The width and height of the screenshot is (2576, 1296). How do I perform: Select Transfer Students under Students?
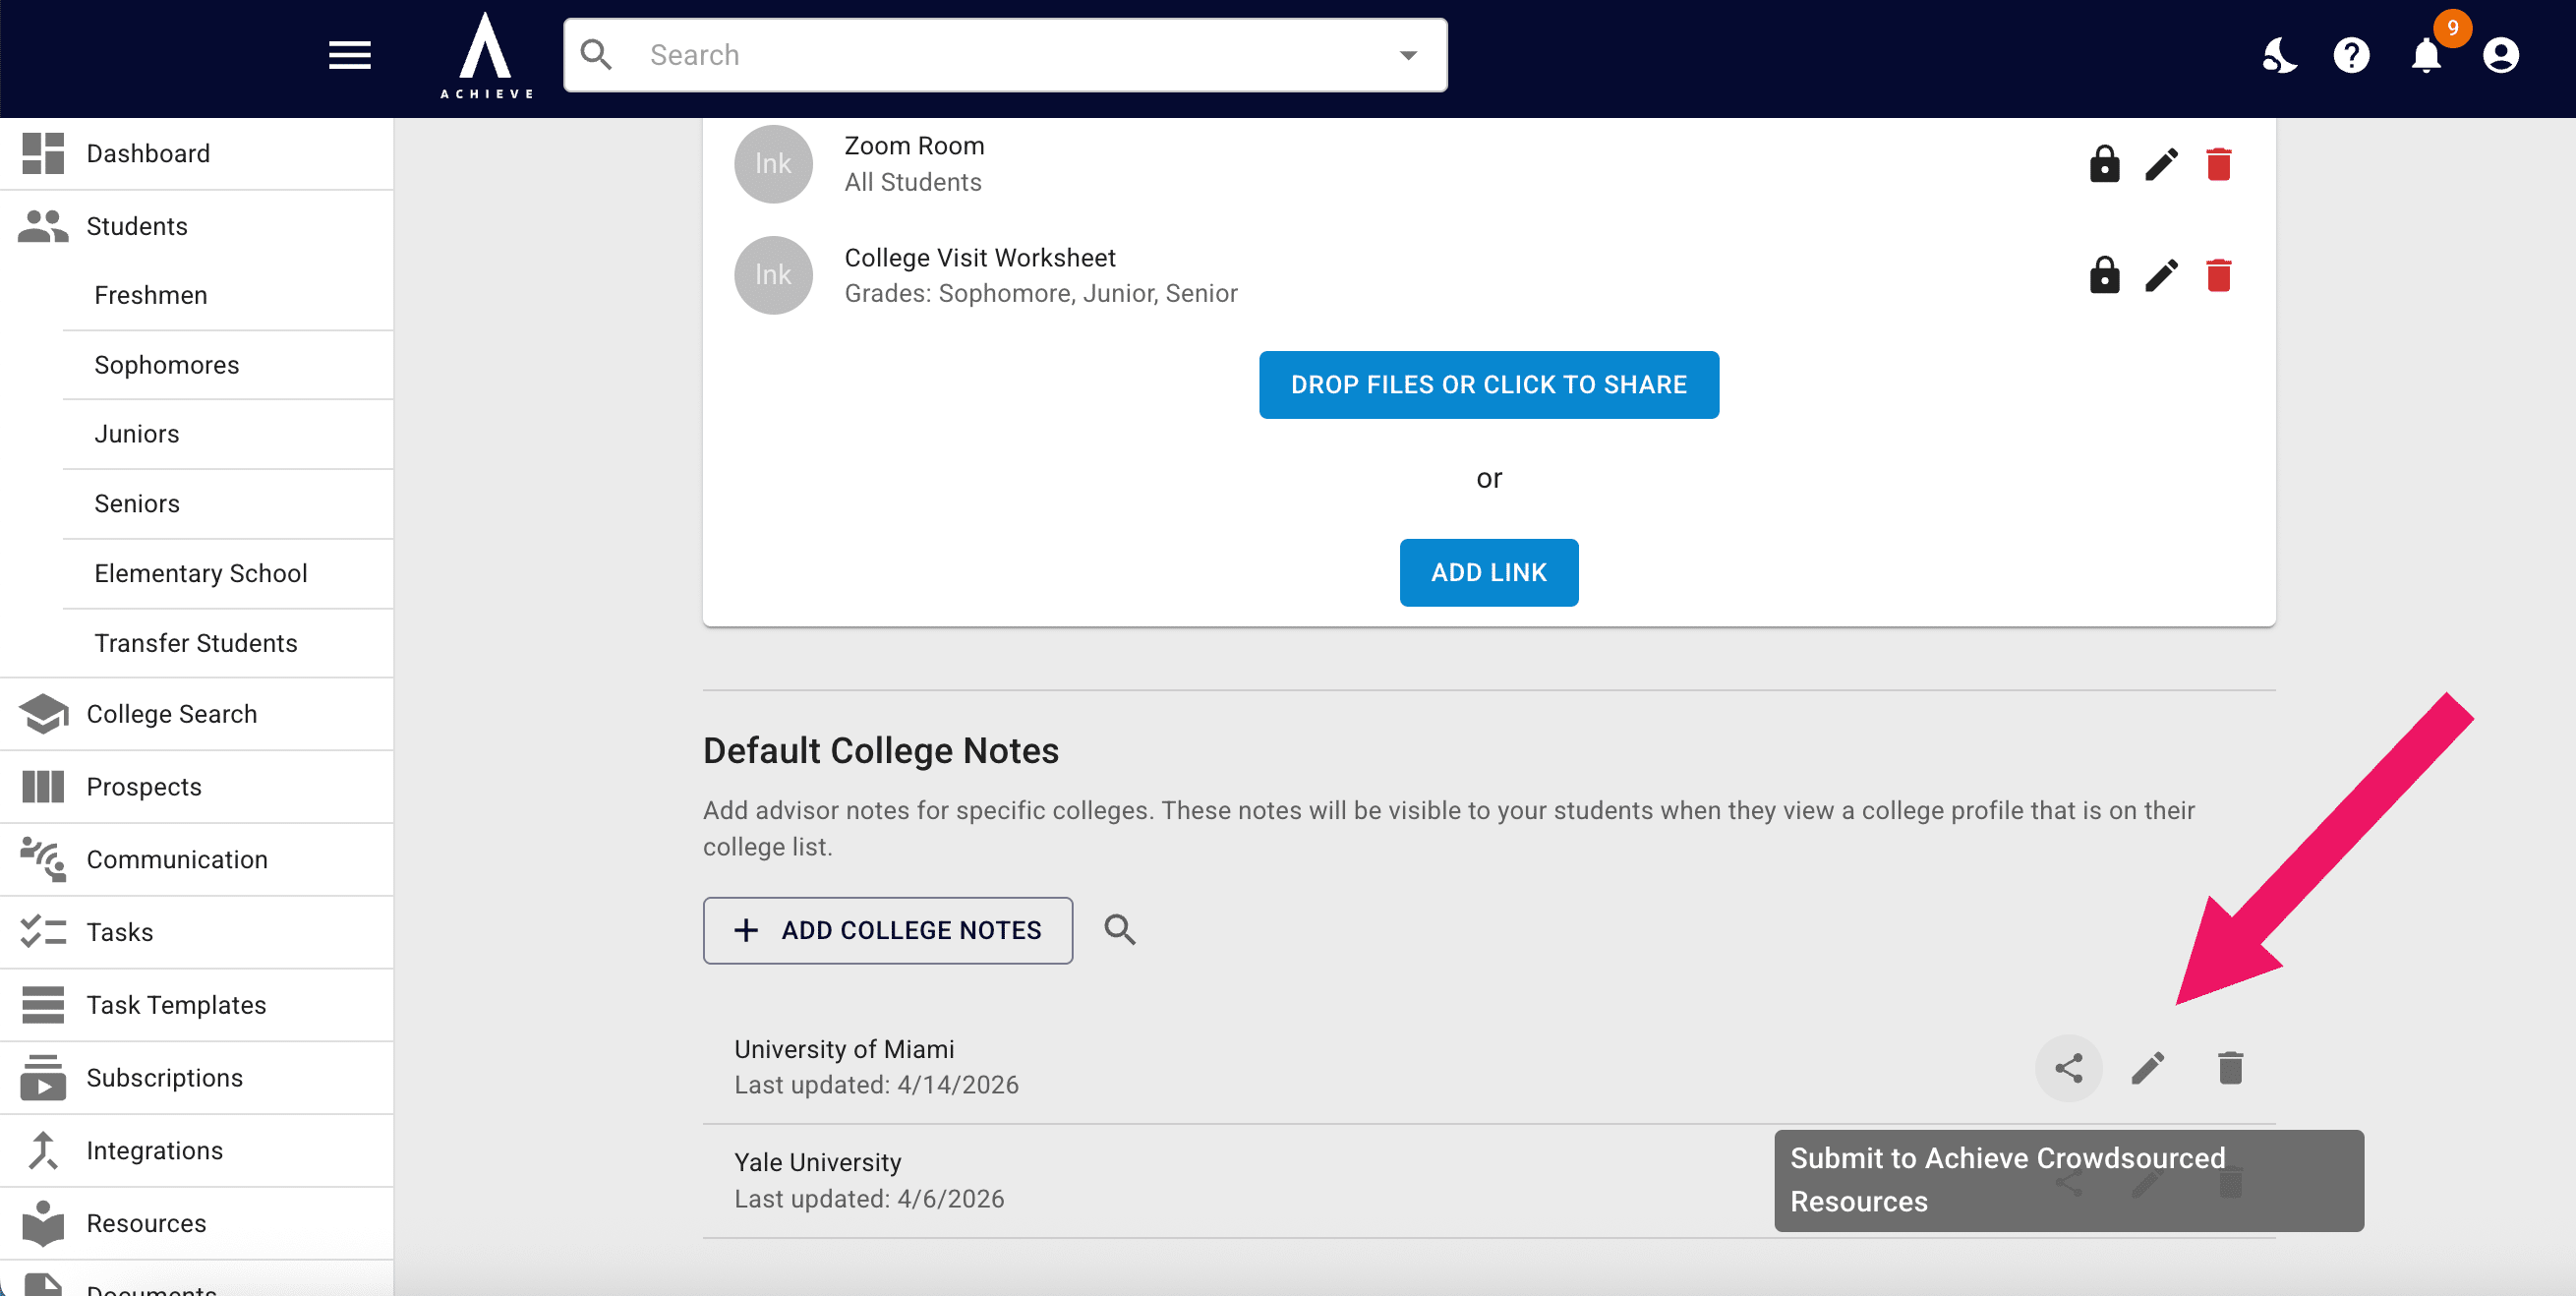point(228,643)
